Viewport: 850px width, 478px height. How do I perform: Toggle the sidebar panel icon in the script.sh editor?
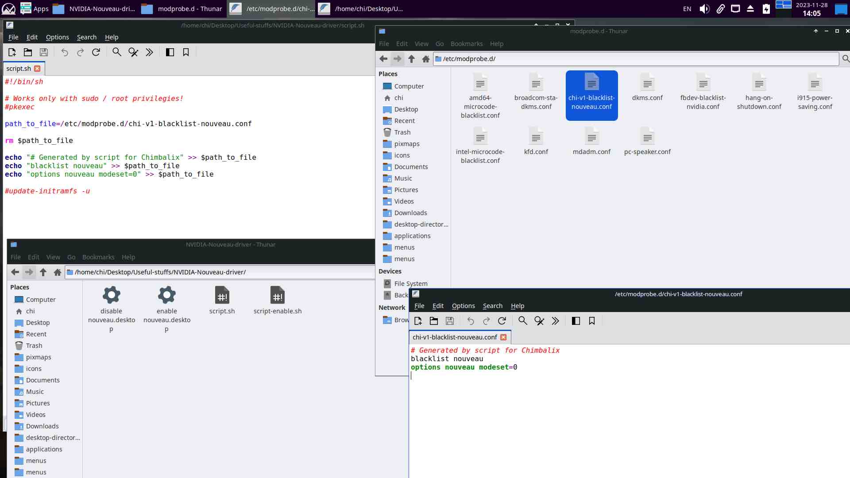(170, 52)
